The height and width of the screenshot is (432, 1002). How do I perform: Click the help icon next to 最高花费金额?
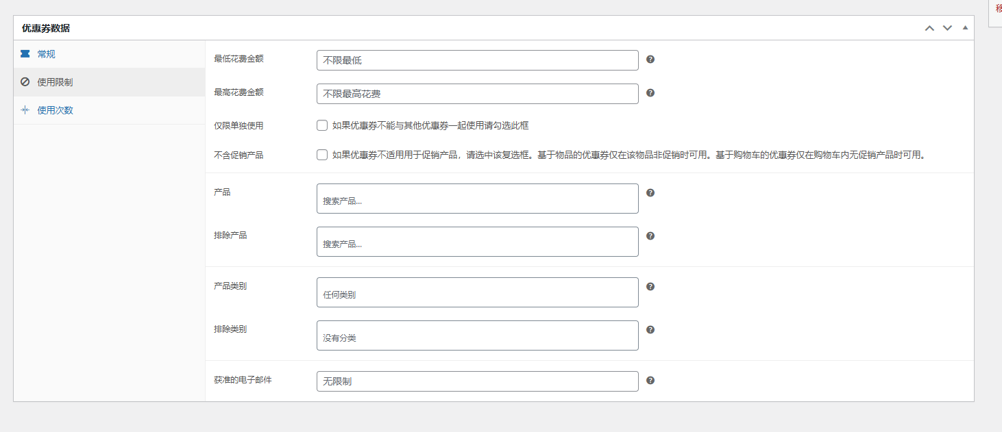[650, 93]
